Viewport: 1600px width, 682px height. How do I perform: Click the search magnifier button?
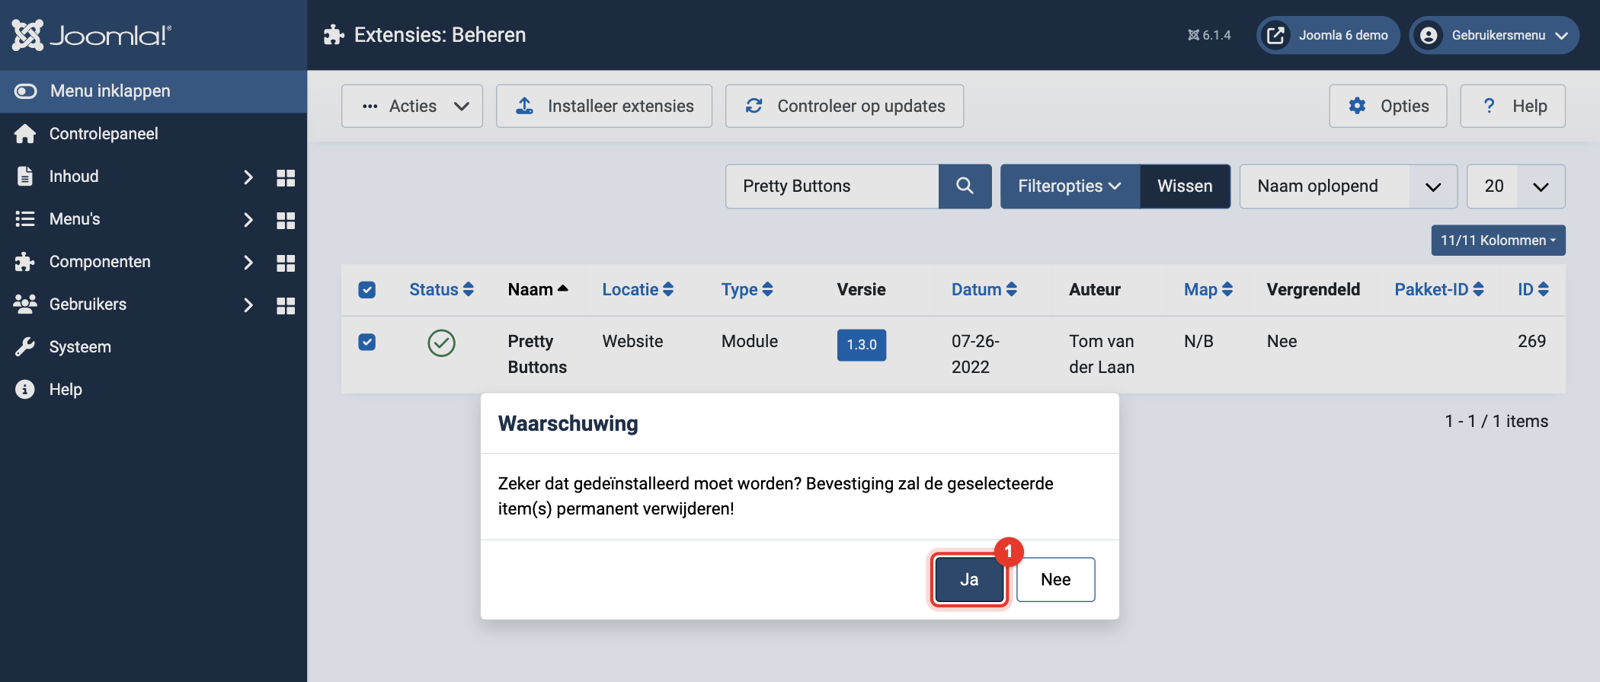pyautogui.click(x=965, y=186)
